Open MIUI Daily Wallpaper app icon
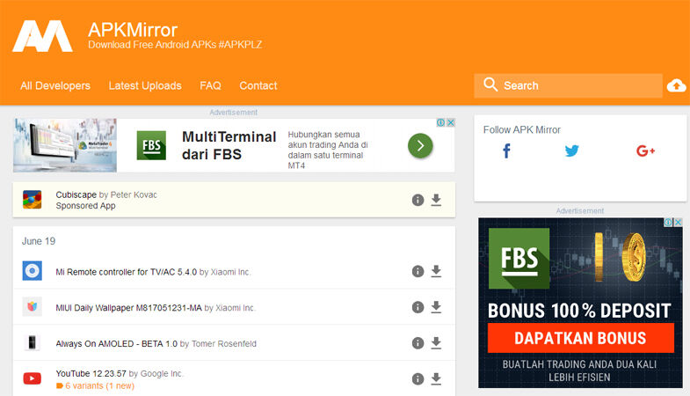The width and height of the screenshot is (690, 396). [x=33, y=306]
